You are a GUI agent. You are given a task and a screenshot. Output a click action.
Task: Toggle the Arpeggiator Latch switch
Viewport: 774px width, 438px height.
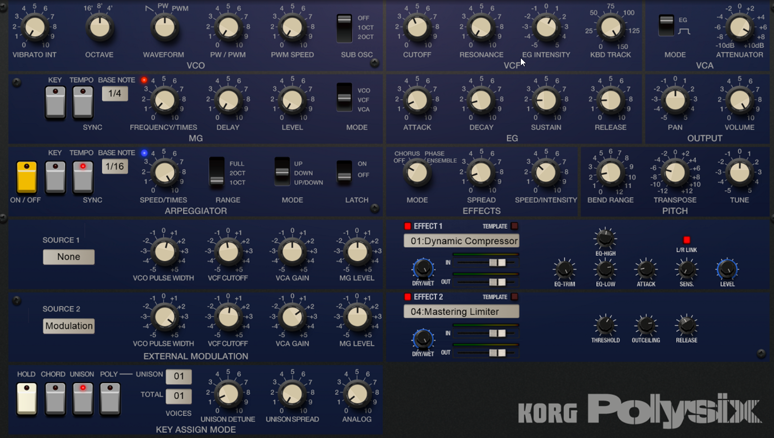344,173
